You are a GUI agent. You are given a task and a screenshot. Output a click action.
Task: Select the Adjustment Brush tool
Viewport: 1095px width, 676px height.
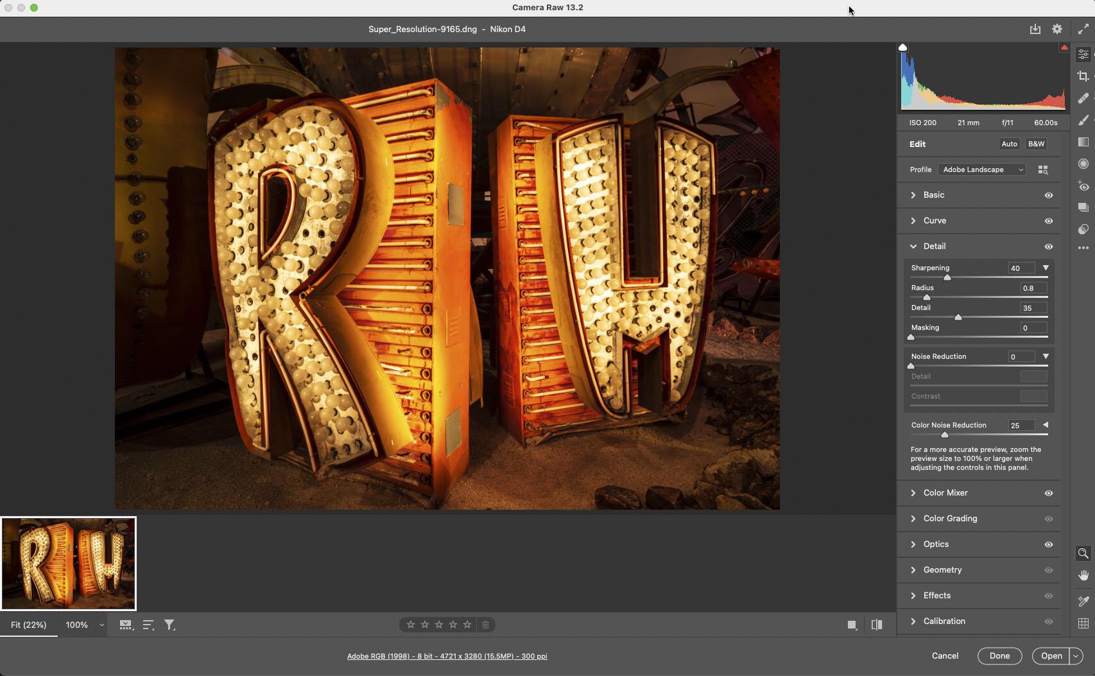click(1083, 120)
